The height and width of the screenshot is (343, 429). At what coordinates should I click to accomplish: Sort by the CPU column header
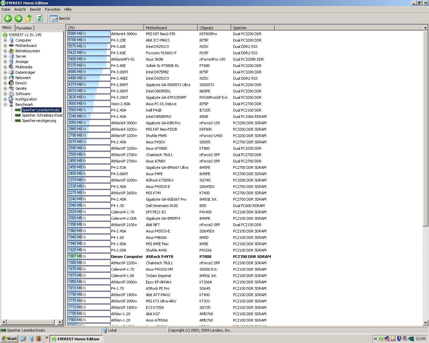(105, 28)
